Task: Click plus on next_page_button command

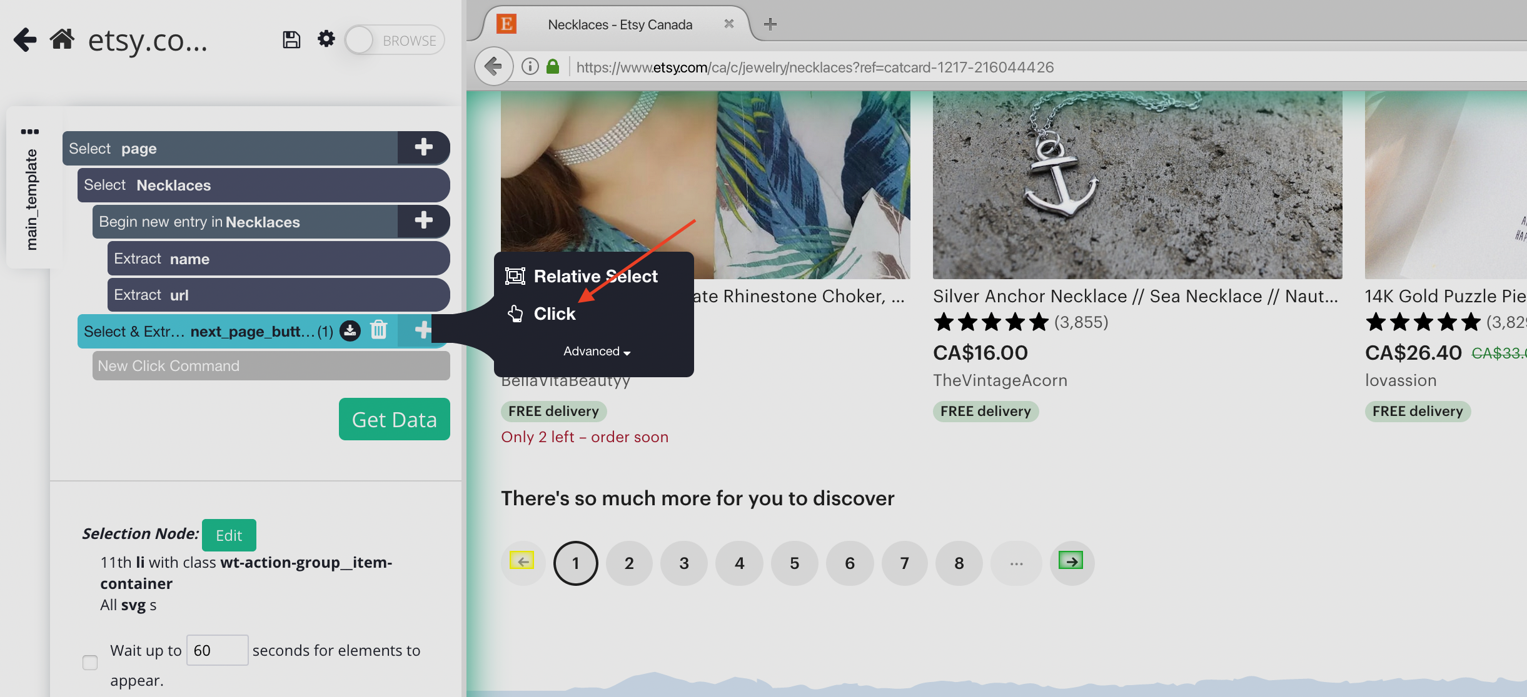Action: (x=422, y=330)
